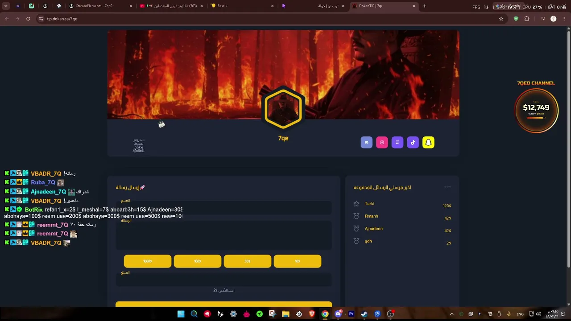Close the StreamElements browser tab
Screen dimensions: 571x321
[x=131, y=6]
